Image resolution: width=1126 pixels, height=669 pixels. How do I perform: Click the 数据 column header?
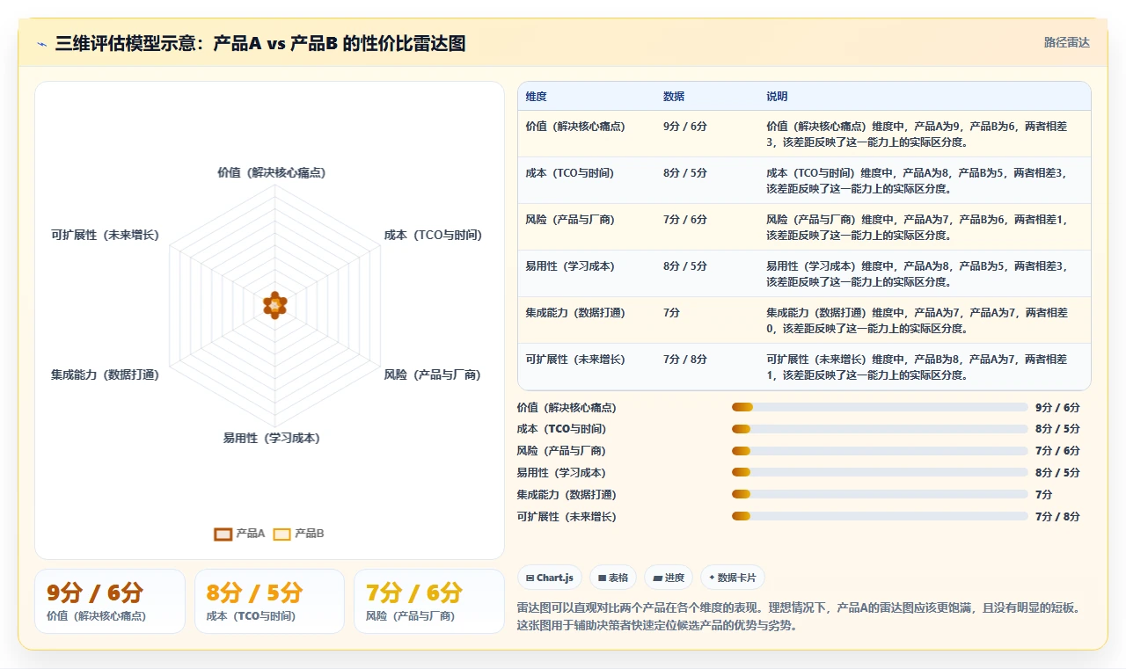point(674,97)
